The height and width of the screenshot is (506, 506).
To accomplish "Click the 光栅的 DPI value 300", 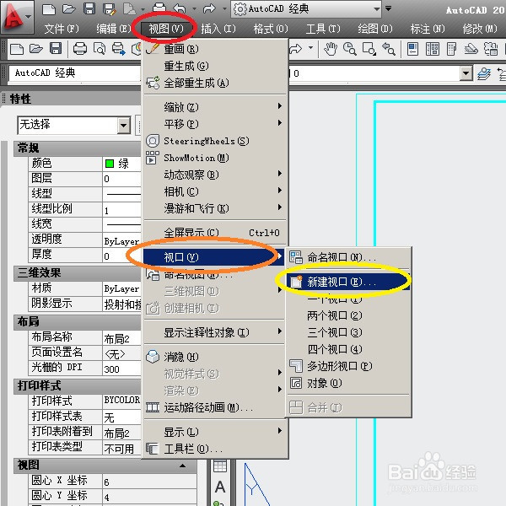I will pyautogui.click(x=121, y=369).
